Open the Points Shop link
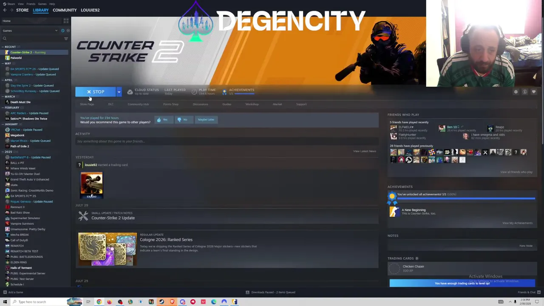Image resolution: width=544 pixels, height=306 pixels. [x=171, y=104]
